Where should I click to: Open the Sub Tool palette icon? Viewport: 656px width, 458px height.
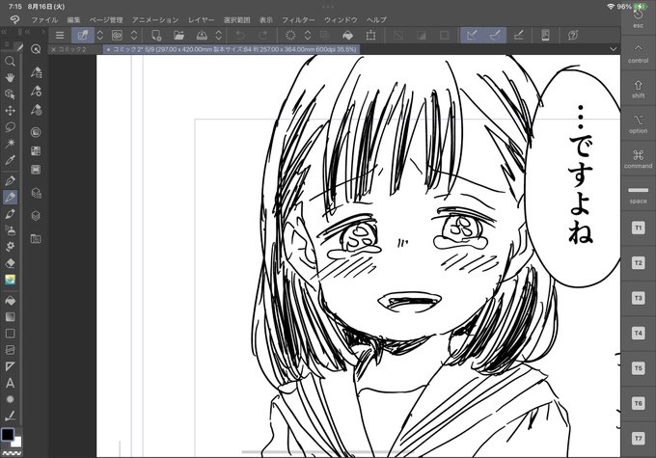[x=36, y=72]
